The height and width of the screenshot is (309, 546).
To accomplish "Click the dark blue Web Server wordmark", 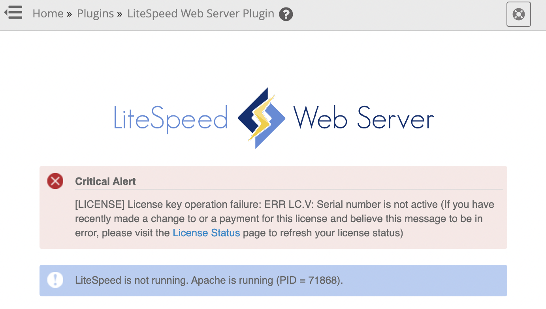I will tap(363, 118).
